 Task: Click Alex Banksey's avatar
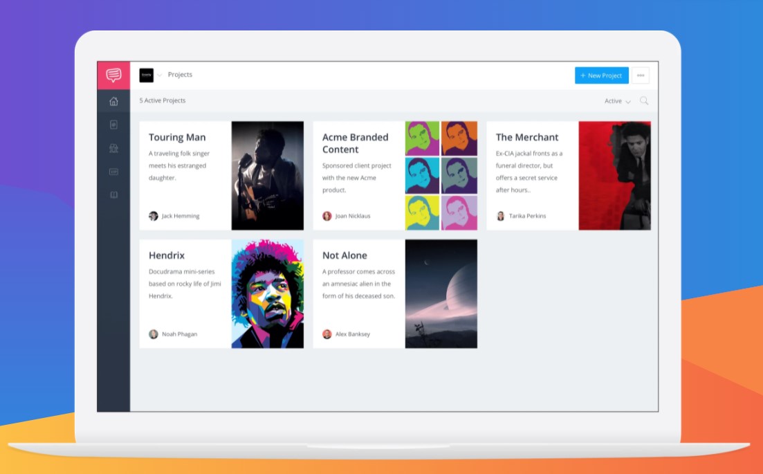(327, 334)
